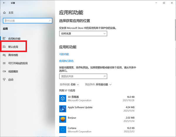Click the Apple Software Update icon

coord(63,109)
